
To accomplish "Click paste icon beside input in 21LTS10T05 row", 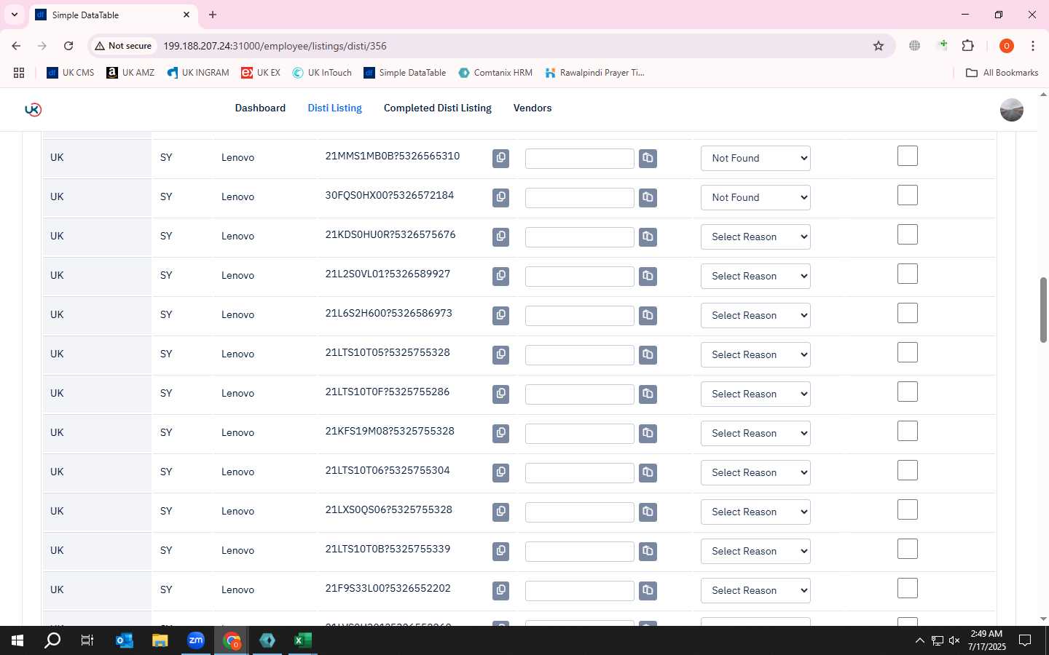I will pyautogui.click(x=648, y=354).
